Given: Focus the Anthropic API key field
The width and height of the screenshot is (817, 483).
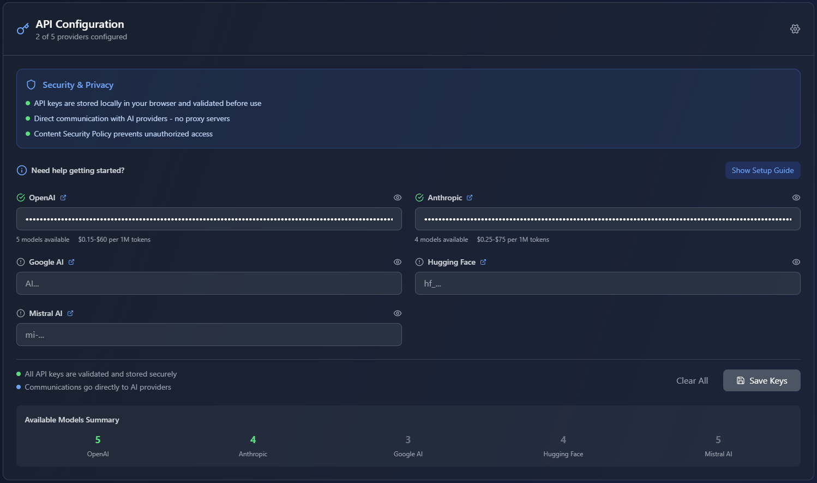Looking at the screenshot, I should click(608, 219).
